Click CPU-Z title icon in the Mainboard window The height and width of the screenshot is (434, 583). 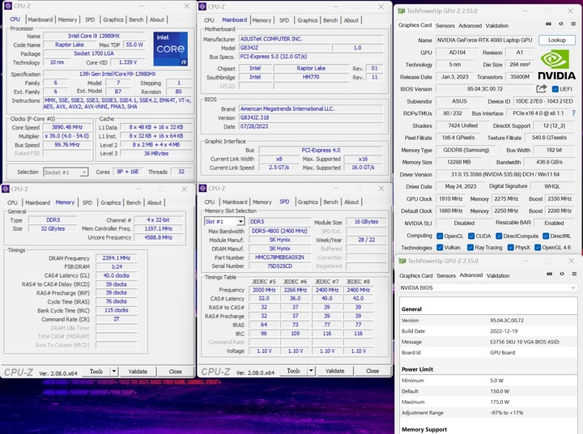[202, 6]
